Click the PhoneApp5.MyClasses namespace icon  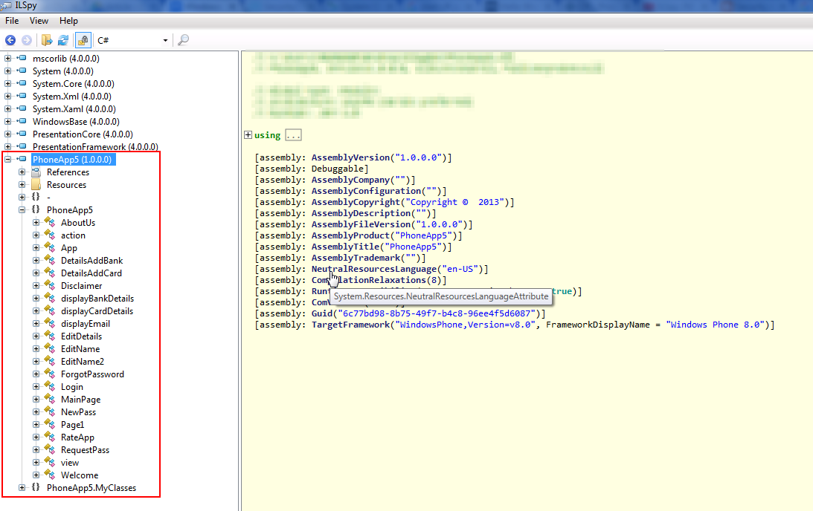(x=36, y=487)
